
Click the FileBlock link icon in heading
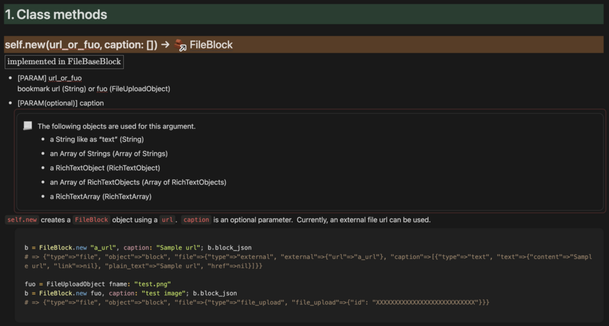[x=180, y=45]
